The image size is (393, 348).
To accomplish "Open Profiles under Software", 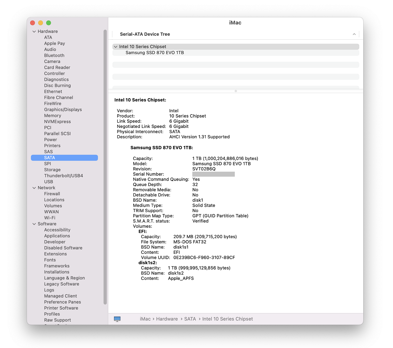I will pyautogui.click(x=52, y=314).
